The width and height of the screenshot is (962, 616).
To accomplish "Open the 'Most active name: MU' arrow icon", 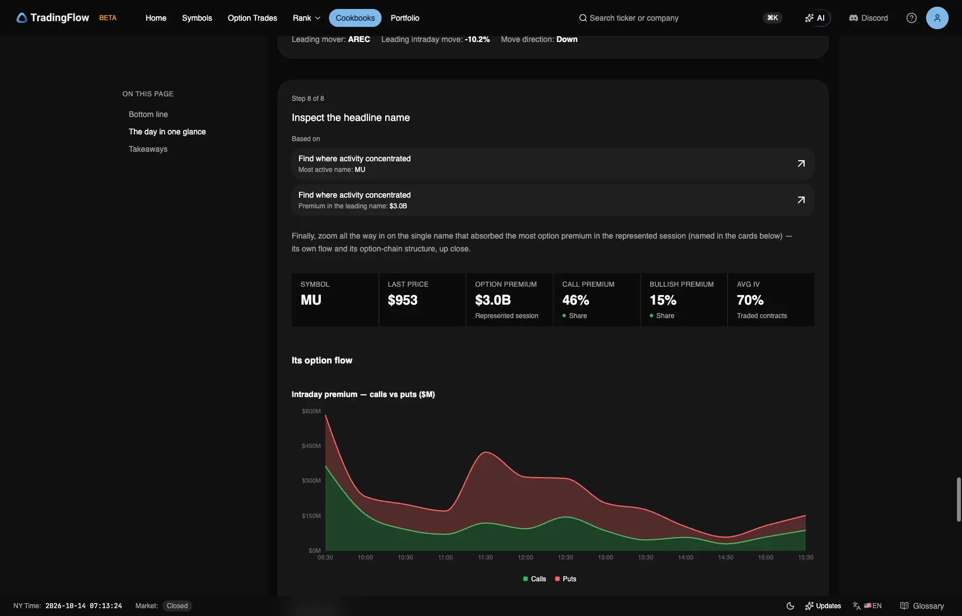I will (801, 164).
